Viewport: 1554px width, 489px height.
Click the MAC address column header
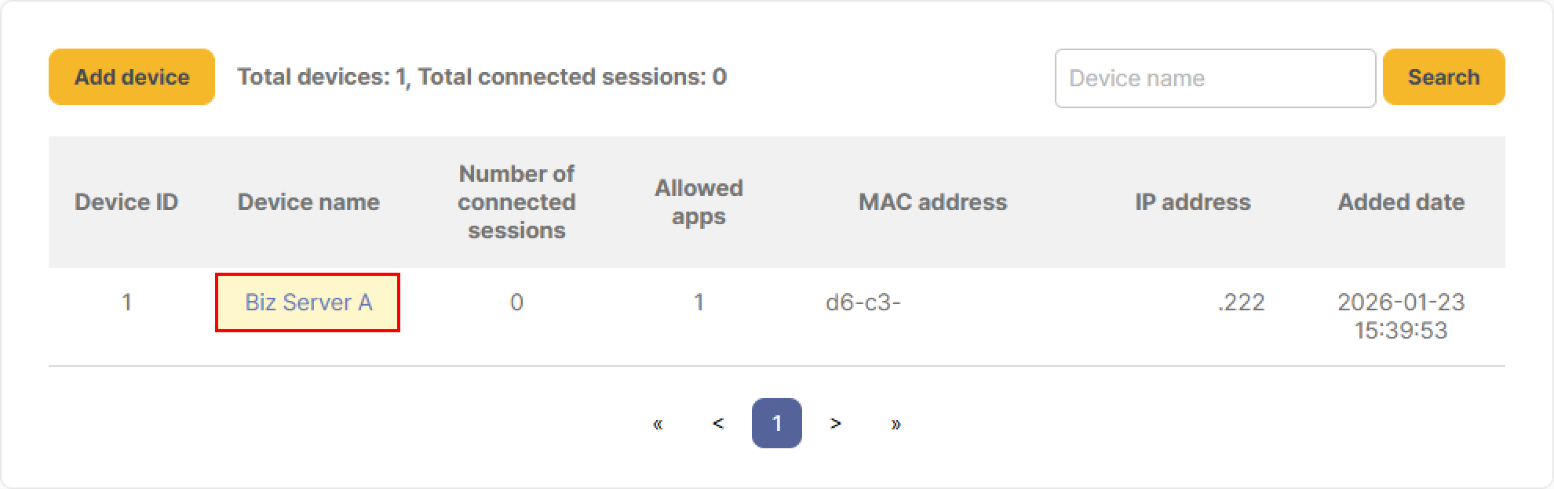tap(932, 202)
